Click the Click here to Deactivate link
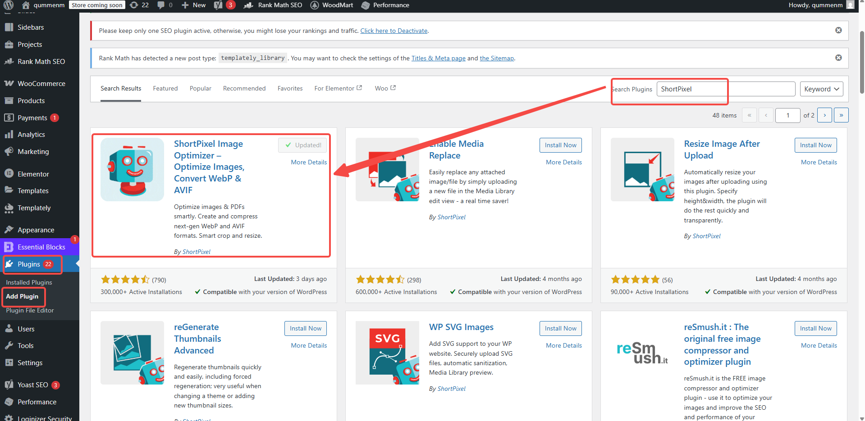The height and width of the screenshot is (421, 865). point(394,31)
